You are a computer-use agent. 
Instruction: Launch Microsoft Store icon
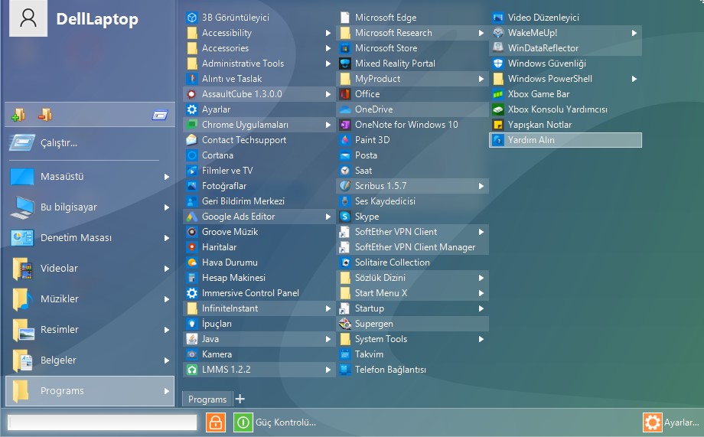[345, 48]
